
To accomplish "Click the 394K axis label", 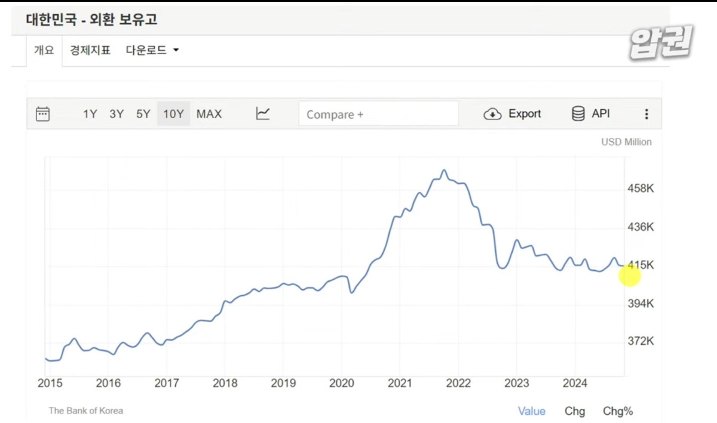I will pos(641,304).
